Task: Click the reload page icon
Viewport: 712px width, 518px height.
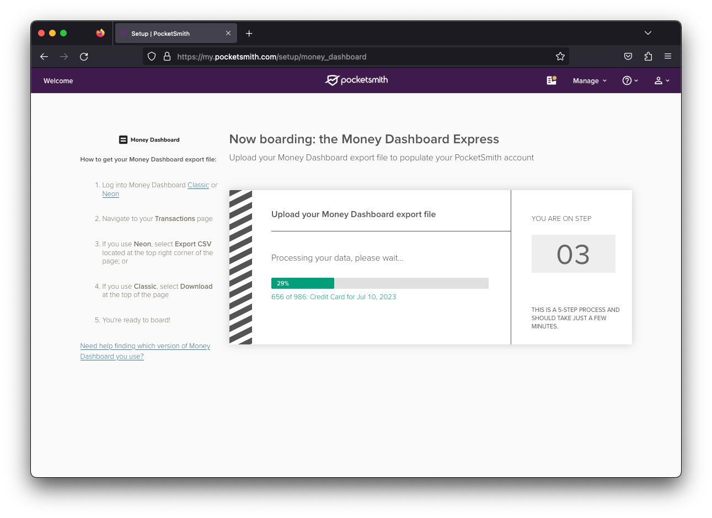Action: click(84, 56)
